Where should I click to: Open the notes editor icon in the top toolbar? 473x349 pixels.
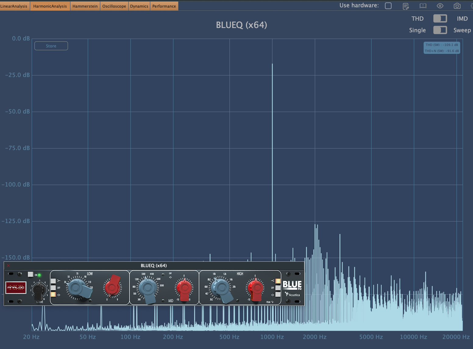click(406, 6)
